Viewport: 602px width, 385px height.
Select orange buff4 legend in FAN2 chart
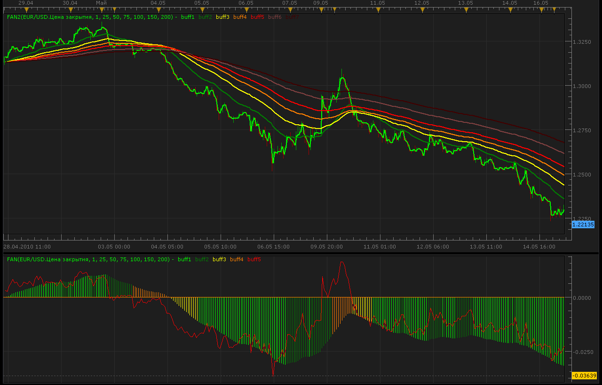[x=240, y=17]
